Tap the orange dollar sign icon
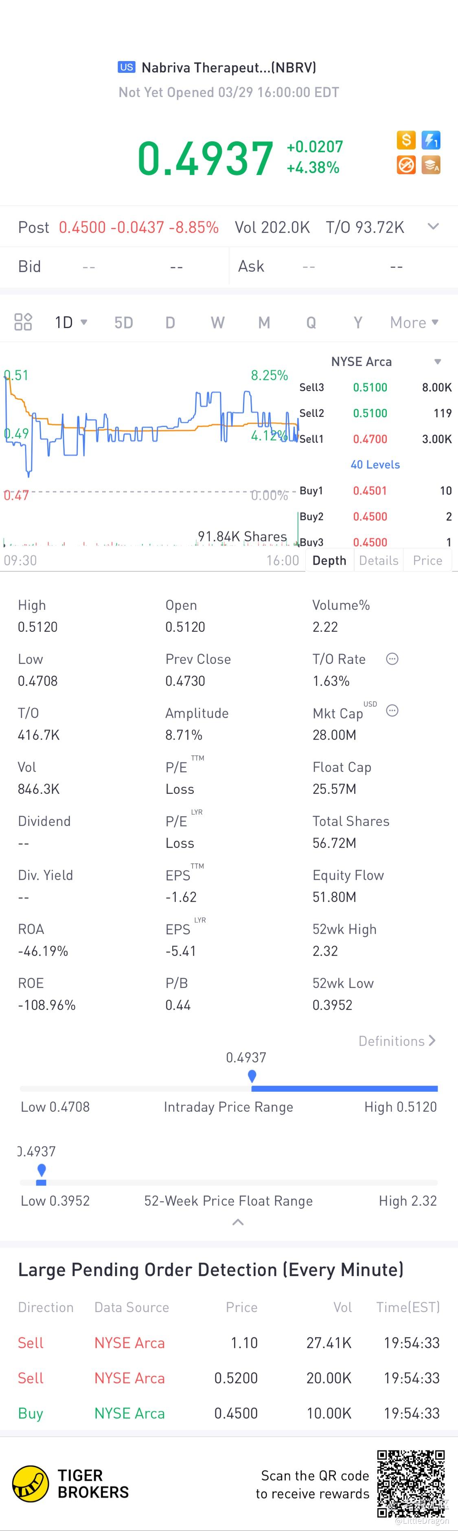Screen dimensions: 458x1531 point(406,140)
